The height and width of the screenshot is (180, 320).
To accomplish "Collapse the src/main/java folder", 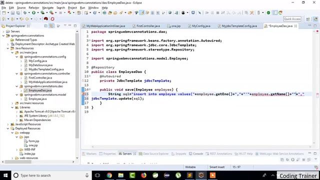I will click(x=12, y=52).
